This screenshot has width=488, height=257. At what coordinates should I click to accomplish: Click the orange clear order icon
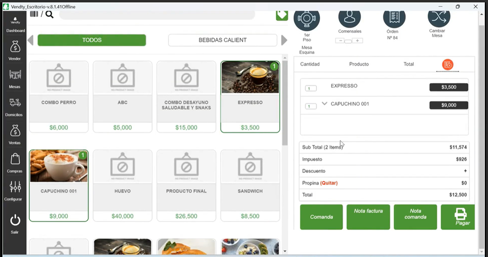pyautogui.click(x=448, y=65)
